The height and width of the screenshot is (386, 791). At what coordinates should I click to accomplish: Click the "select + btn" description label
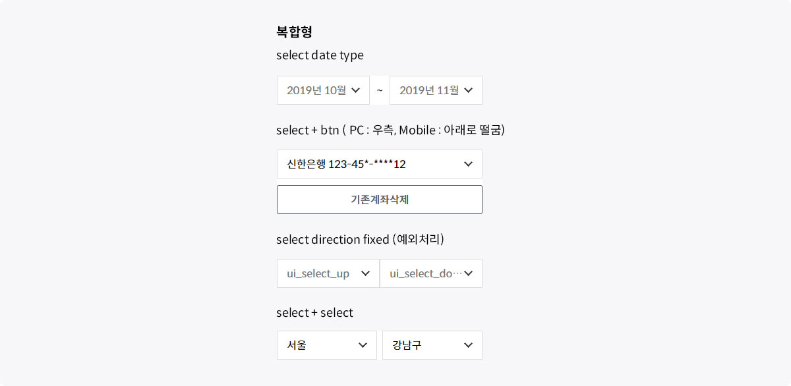[x=390, y=130]
